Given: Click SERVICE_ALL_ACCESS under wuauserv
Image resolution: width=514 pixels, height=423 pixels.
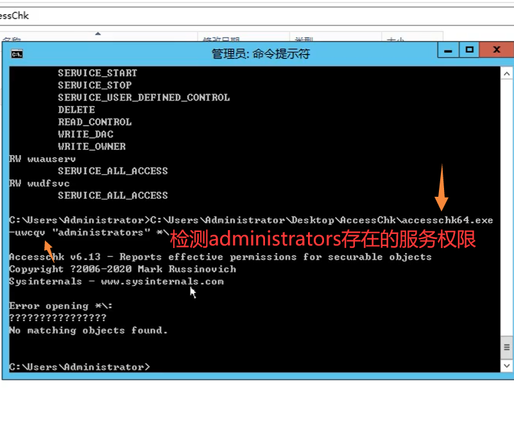Looking at the screenshot, I should click(x=113, y=171).
